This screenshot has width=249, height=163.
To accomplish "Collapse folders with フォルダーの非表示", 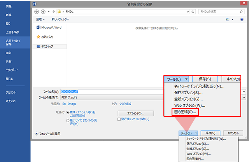I will [x=48, y=134].
